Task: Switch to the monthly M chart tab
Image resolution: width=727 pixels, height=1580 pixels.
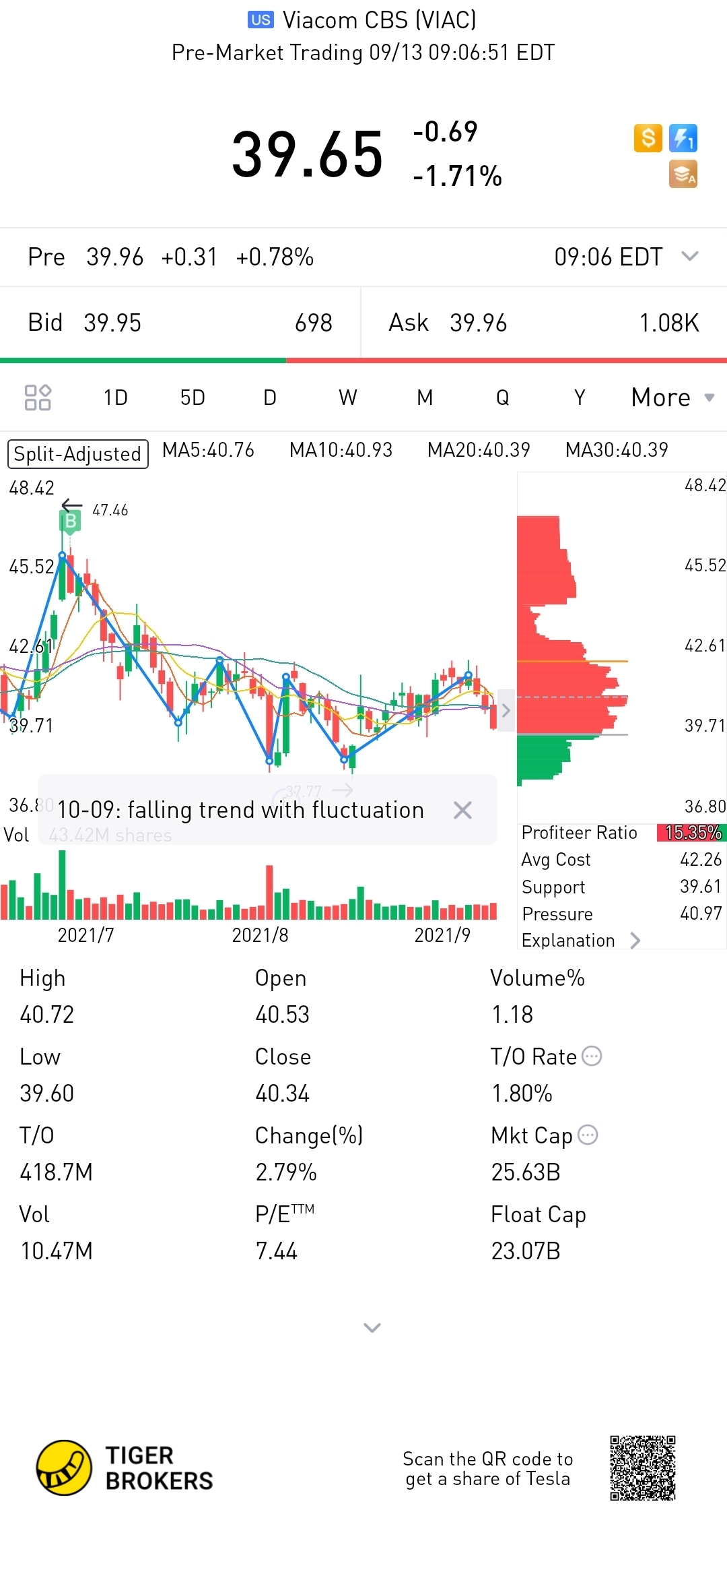Action: click(425, 398)
